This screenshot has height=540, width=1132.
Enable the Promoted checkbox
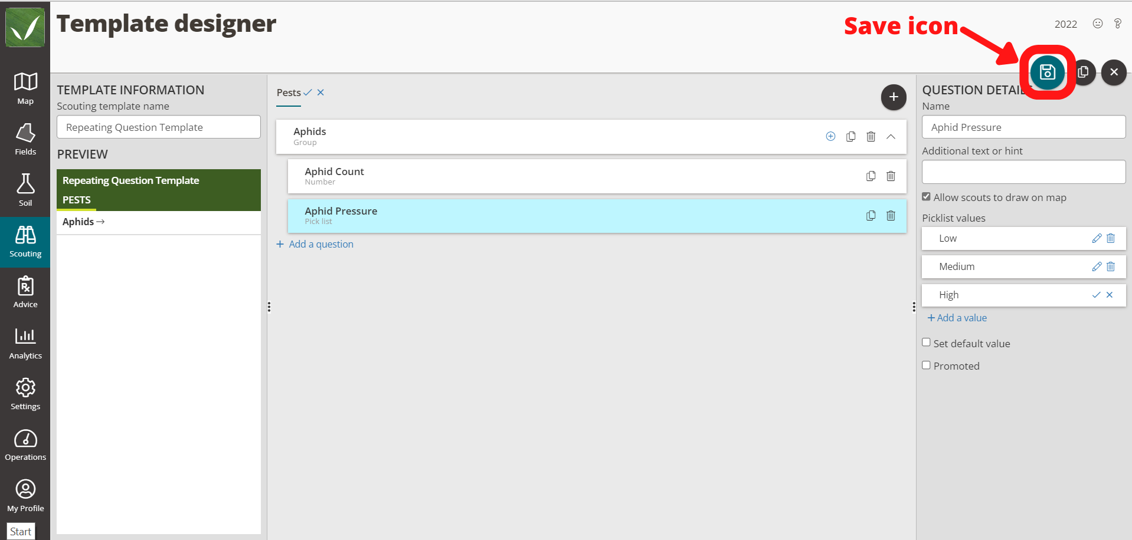pyautogui.click(x=926, y=365)
